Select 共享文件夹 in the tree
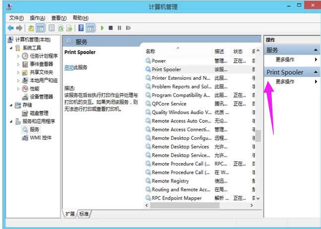321x229 pixels. point(41,72)
